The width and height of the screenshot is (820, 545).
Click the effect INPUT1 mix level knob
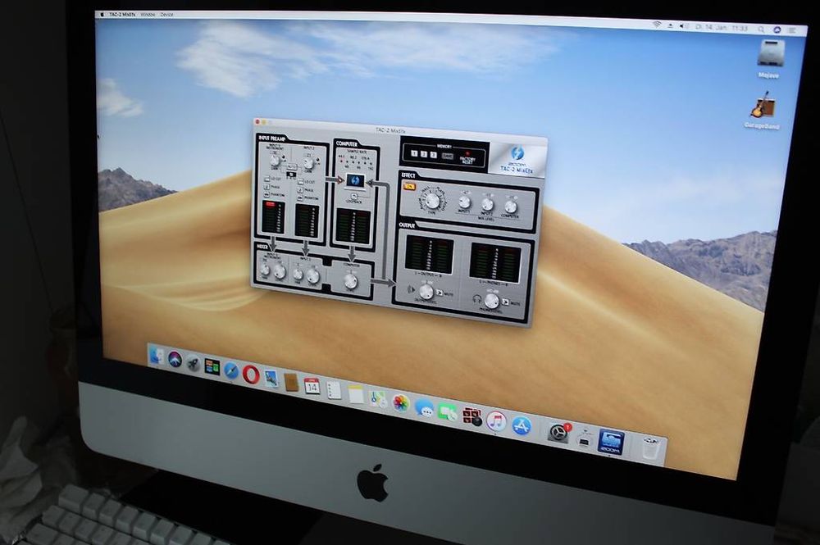coord(465,202)
